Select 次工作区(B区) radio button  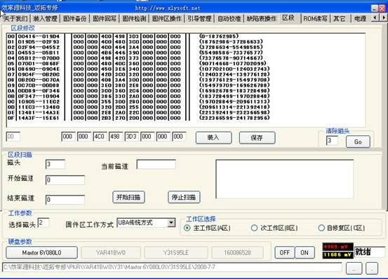click(x=254, y=228)
